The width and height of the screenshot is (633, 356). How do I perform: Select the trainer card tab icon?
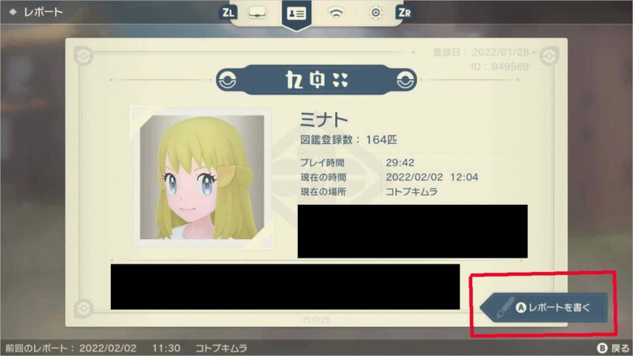296,14
